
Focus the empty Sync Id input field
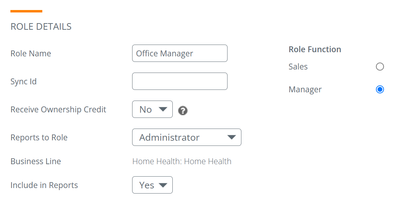click(x=180, y=81)
